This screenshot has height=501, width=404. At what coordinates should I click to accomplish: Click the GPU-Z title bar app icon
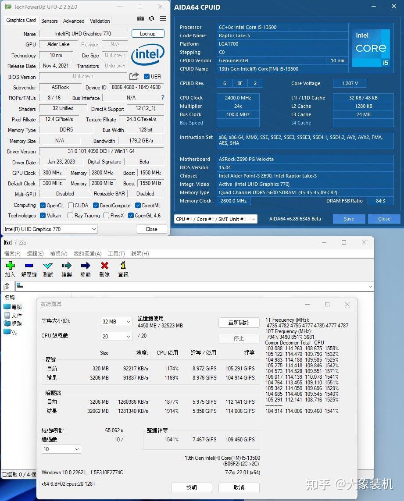tap(8, 7)
